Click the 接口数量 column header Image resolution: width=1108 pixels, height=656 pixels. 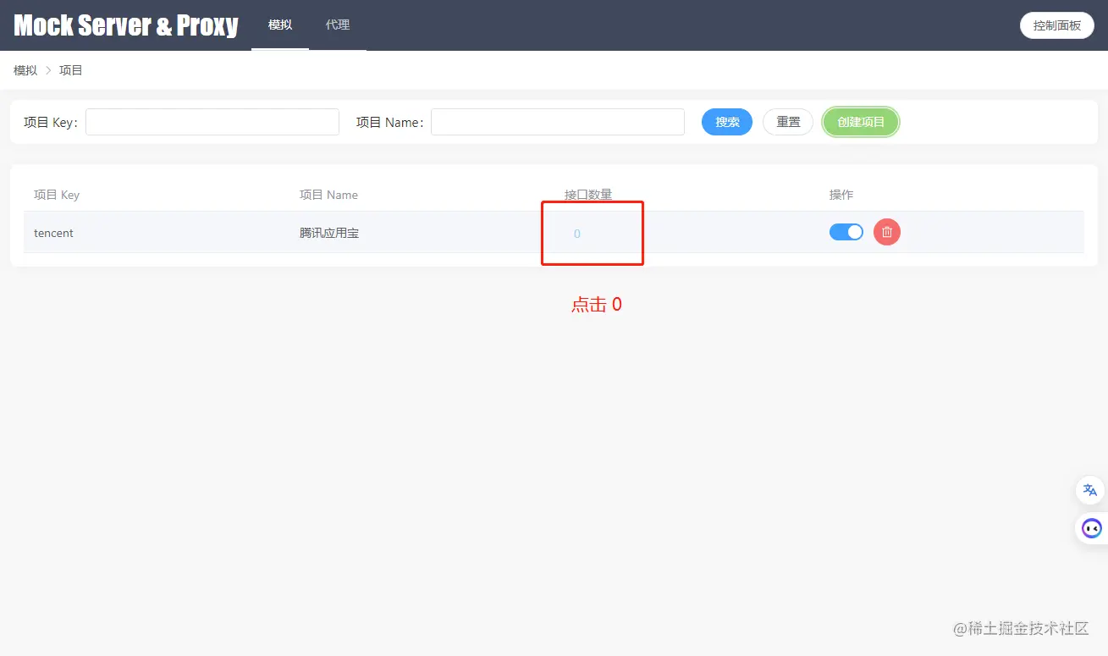pos(588,195)
